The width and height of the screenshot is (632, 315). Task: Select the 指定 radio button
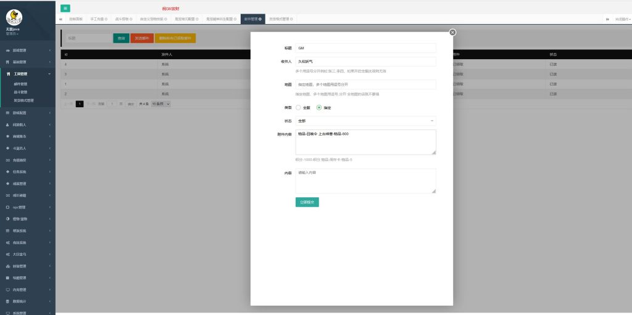point(319,107)
